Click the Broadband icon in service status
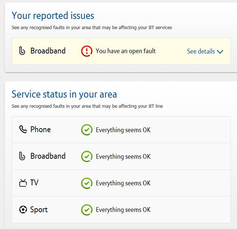 [x=22, y=156]
